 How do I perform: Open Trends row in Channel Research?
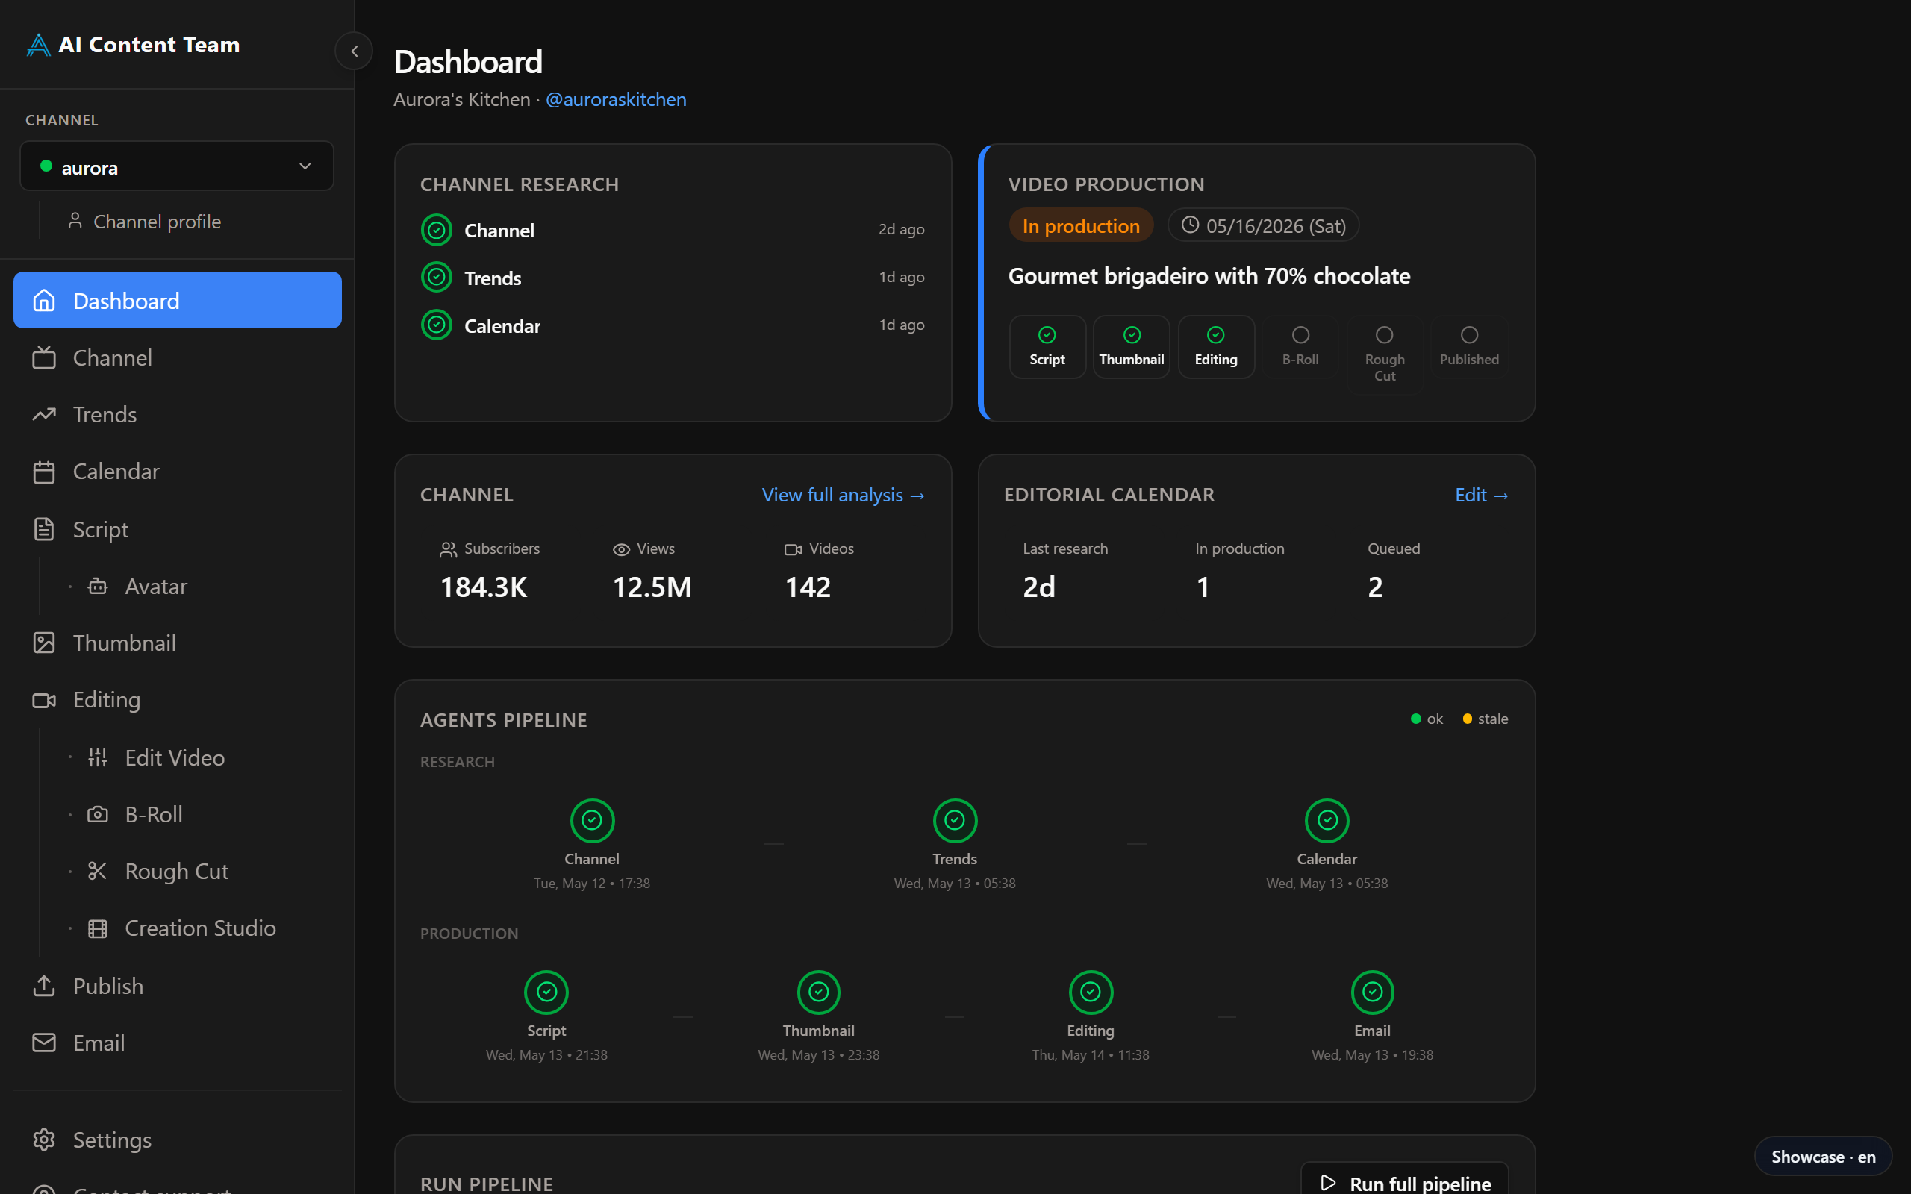click(673, 277)
